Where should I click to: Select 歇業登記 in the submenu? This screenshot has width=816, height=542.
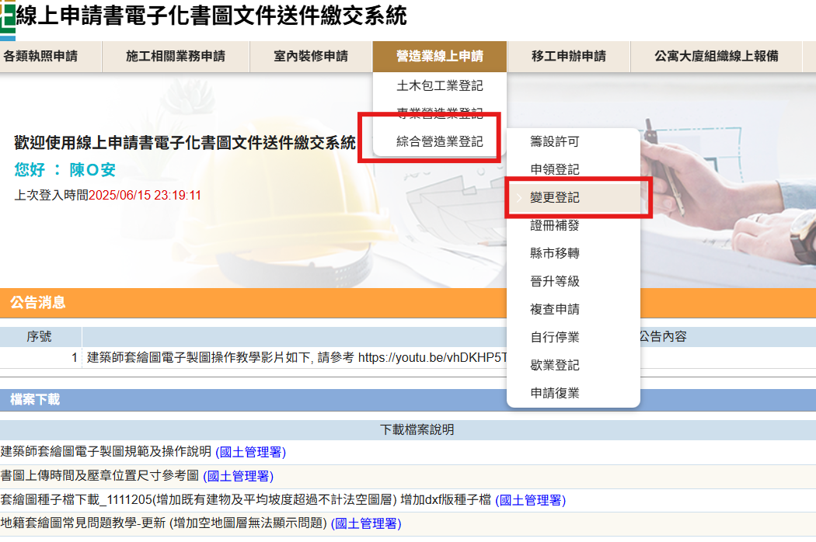555,365
